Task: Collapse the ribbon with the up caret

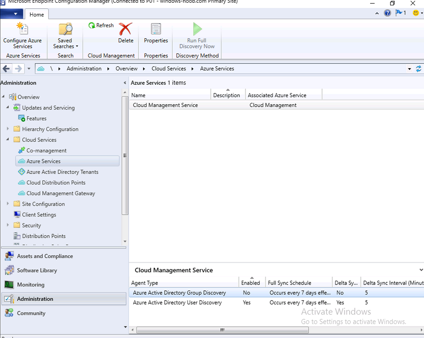Action: 377,13
